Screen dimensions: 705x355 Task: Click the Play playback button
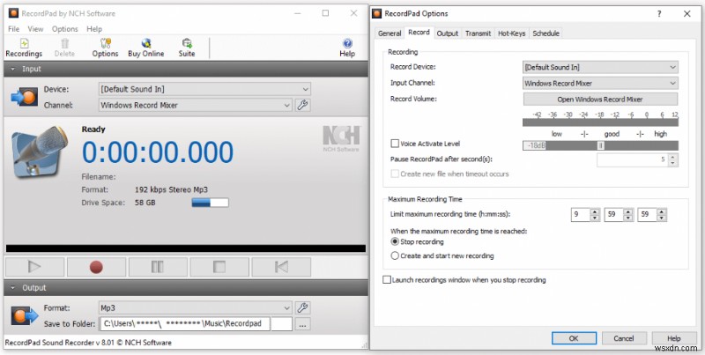[34, 267]
